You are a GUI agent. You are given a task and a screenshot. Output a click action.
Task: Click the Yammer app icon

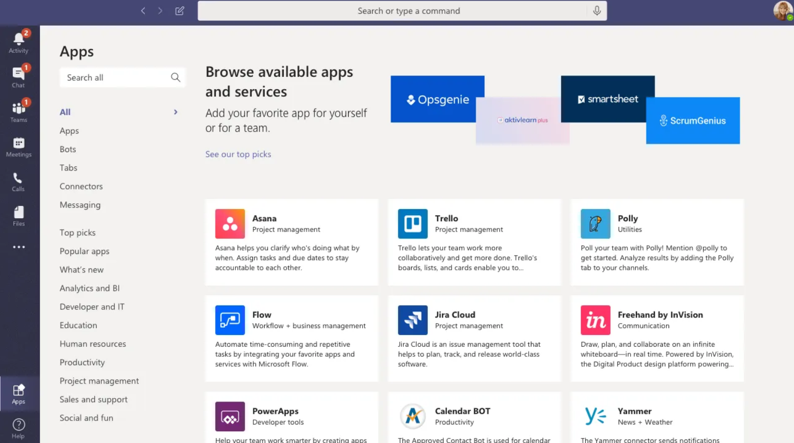[595, 416]
